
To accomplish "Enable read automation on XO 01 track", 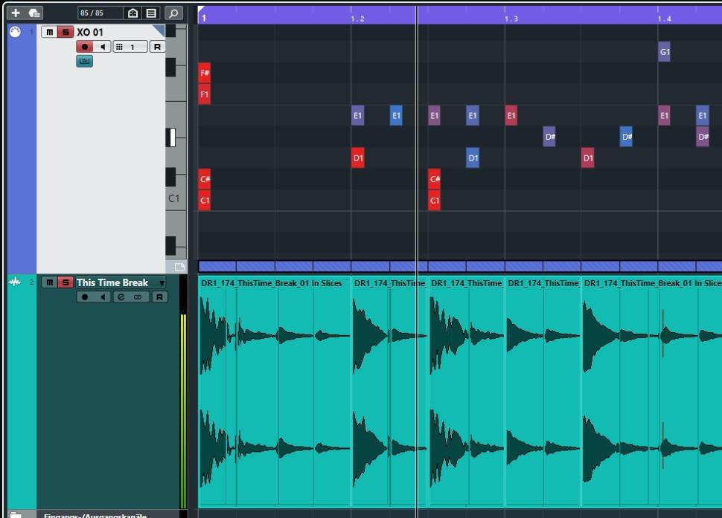I will [157, 47].
